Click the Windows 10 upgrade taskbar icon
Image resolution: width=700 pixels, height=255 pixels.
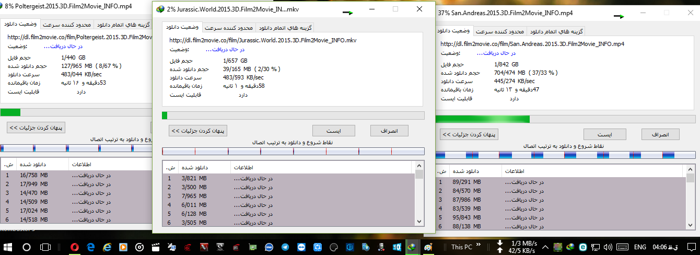pyautogui.click(x=397, y=247)
